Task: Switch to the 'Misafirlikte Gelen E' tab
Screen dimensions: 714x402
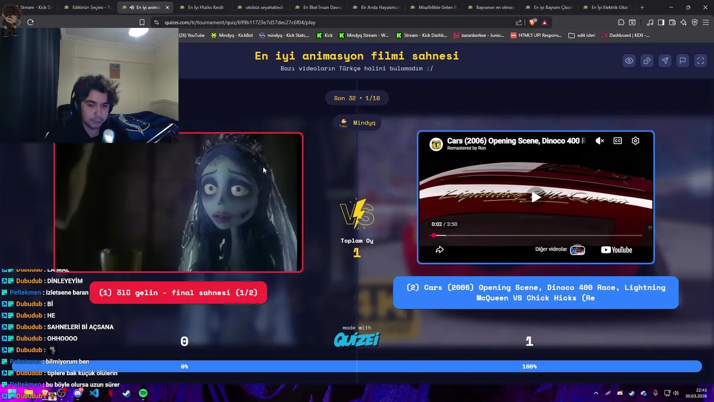Action: (x=433, y=7)
